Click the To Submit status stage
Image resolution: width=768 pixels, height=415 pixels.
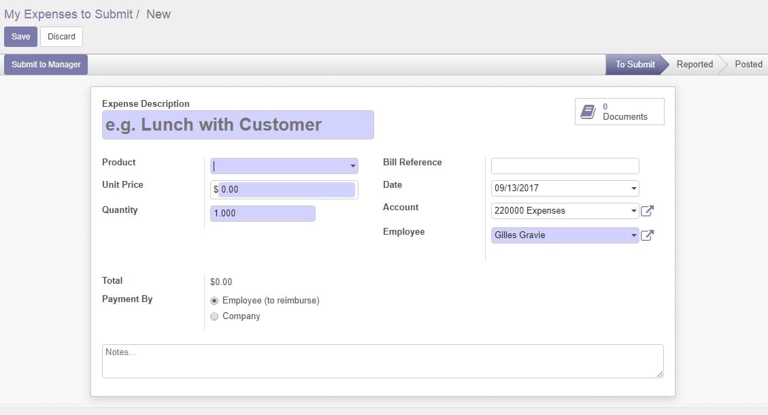635,64
